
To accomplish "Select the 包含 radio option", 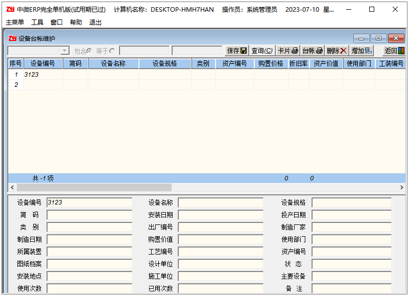I will point(89,51).
